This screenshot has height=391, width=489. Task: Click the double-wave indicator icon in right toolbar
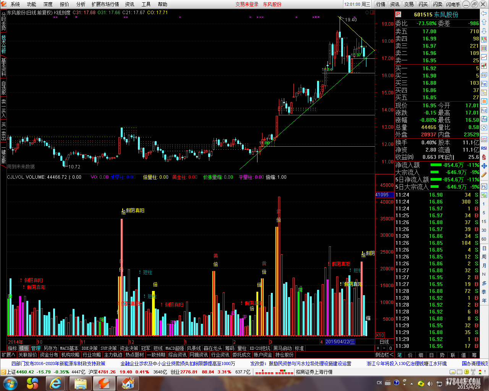pos(484,139)
